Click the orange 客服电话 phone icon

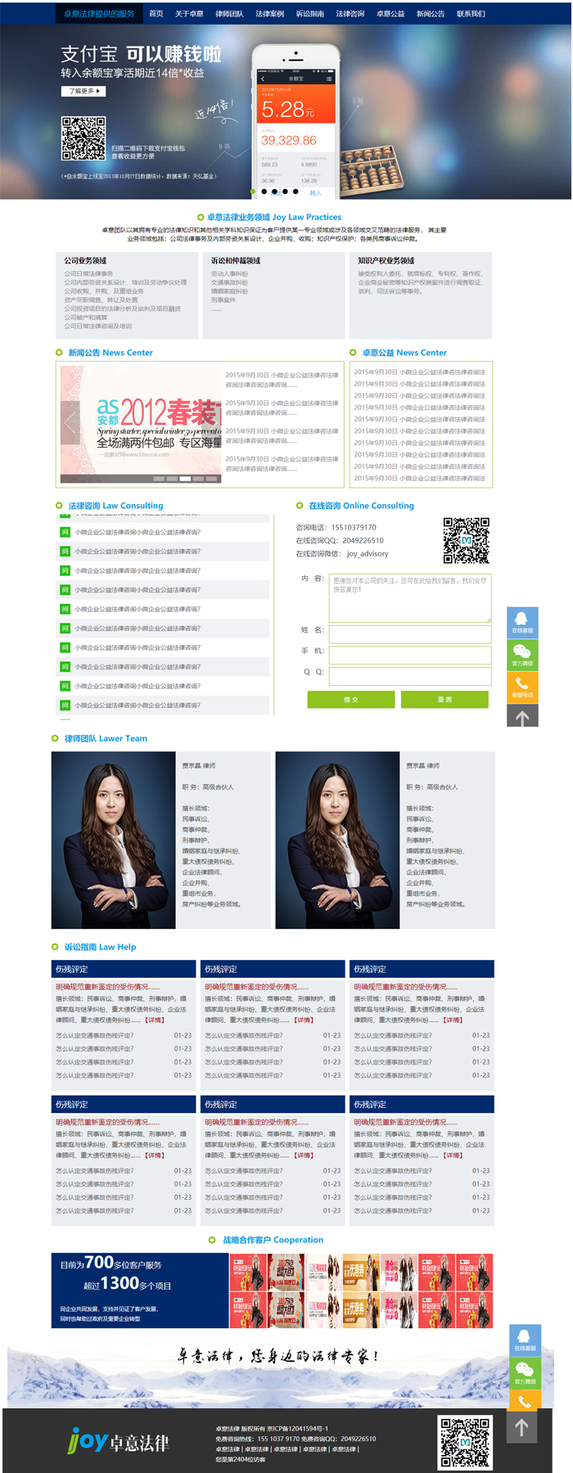point(522,686)
